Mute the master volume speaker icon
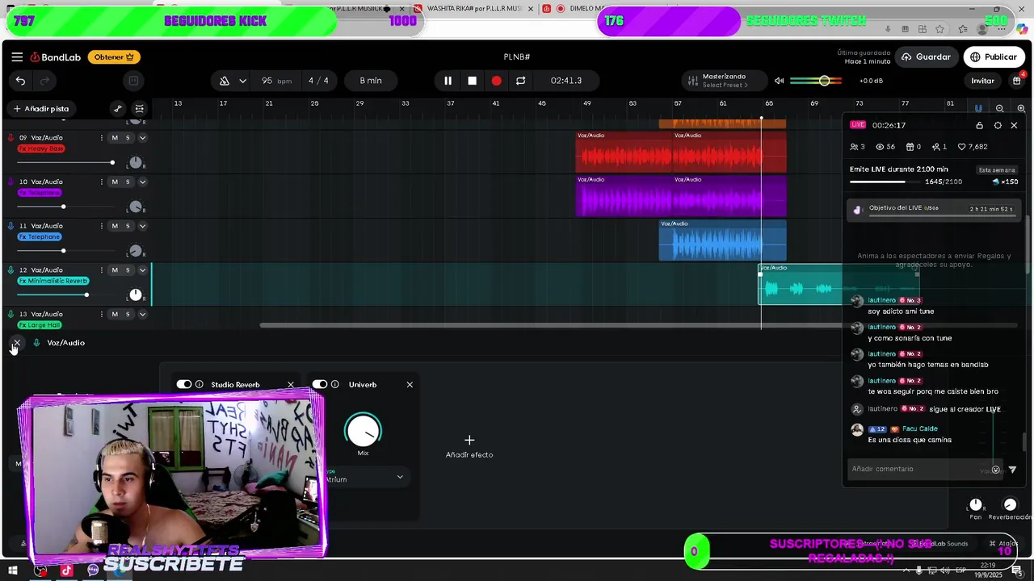The width and height of the screenshot is (1034, 581). (779, 81)
